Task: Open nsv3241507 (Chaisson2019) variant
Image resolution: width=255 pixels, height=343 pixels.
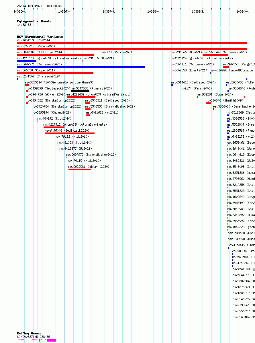Action: (x=39, y=76)
